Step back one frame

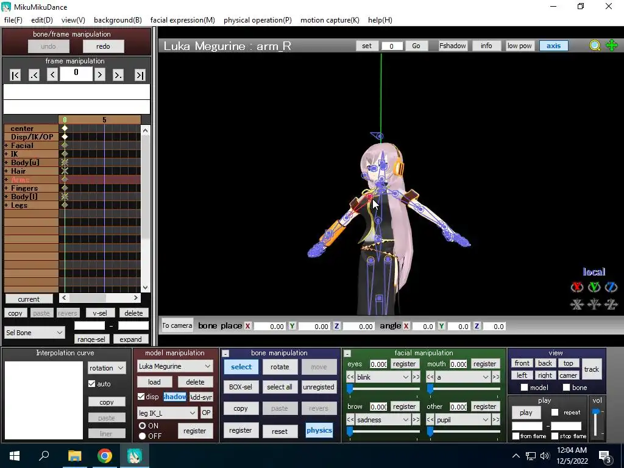pos(52,74)
